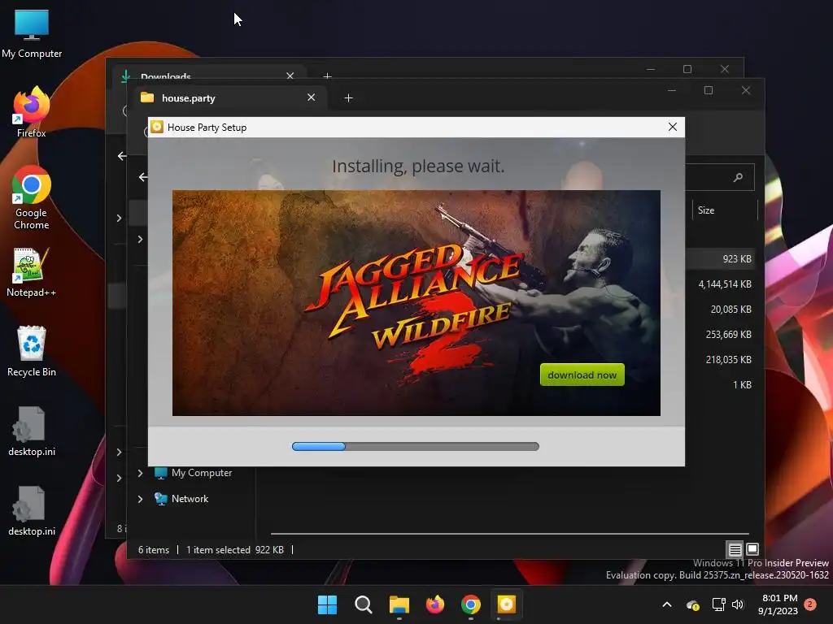Open network status tray icon
This screenshot has height=624, width=833.
point(719,604)
